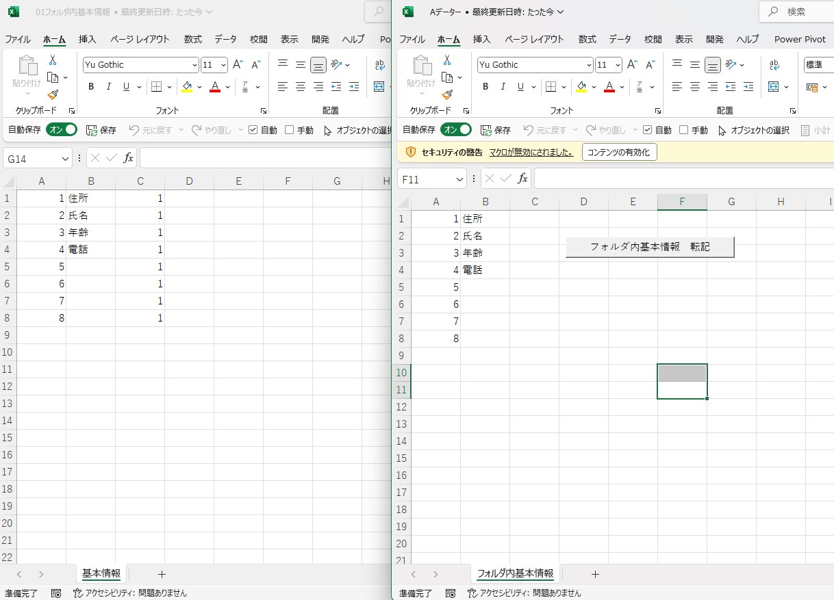The height and width of the screenshot is (600, 834).
Task: Check the 自動 checkbox in left window
Action: tap(253, 129)
